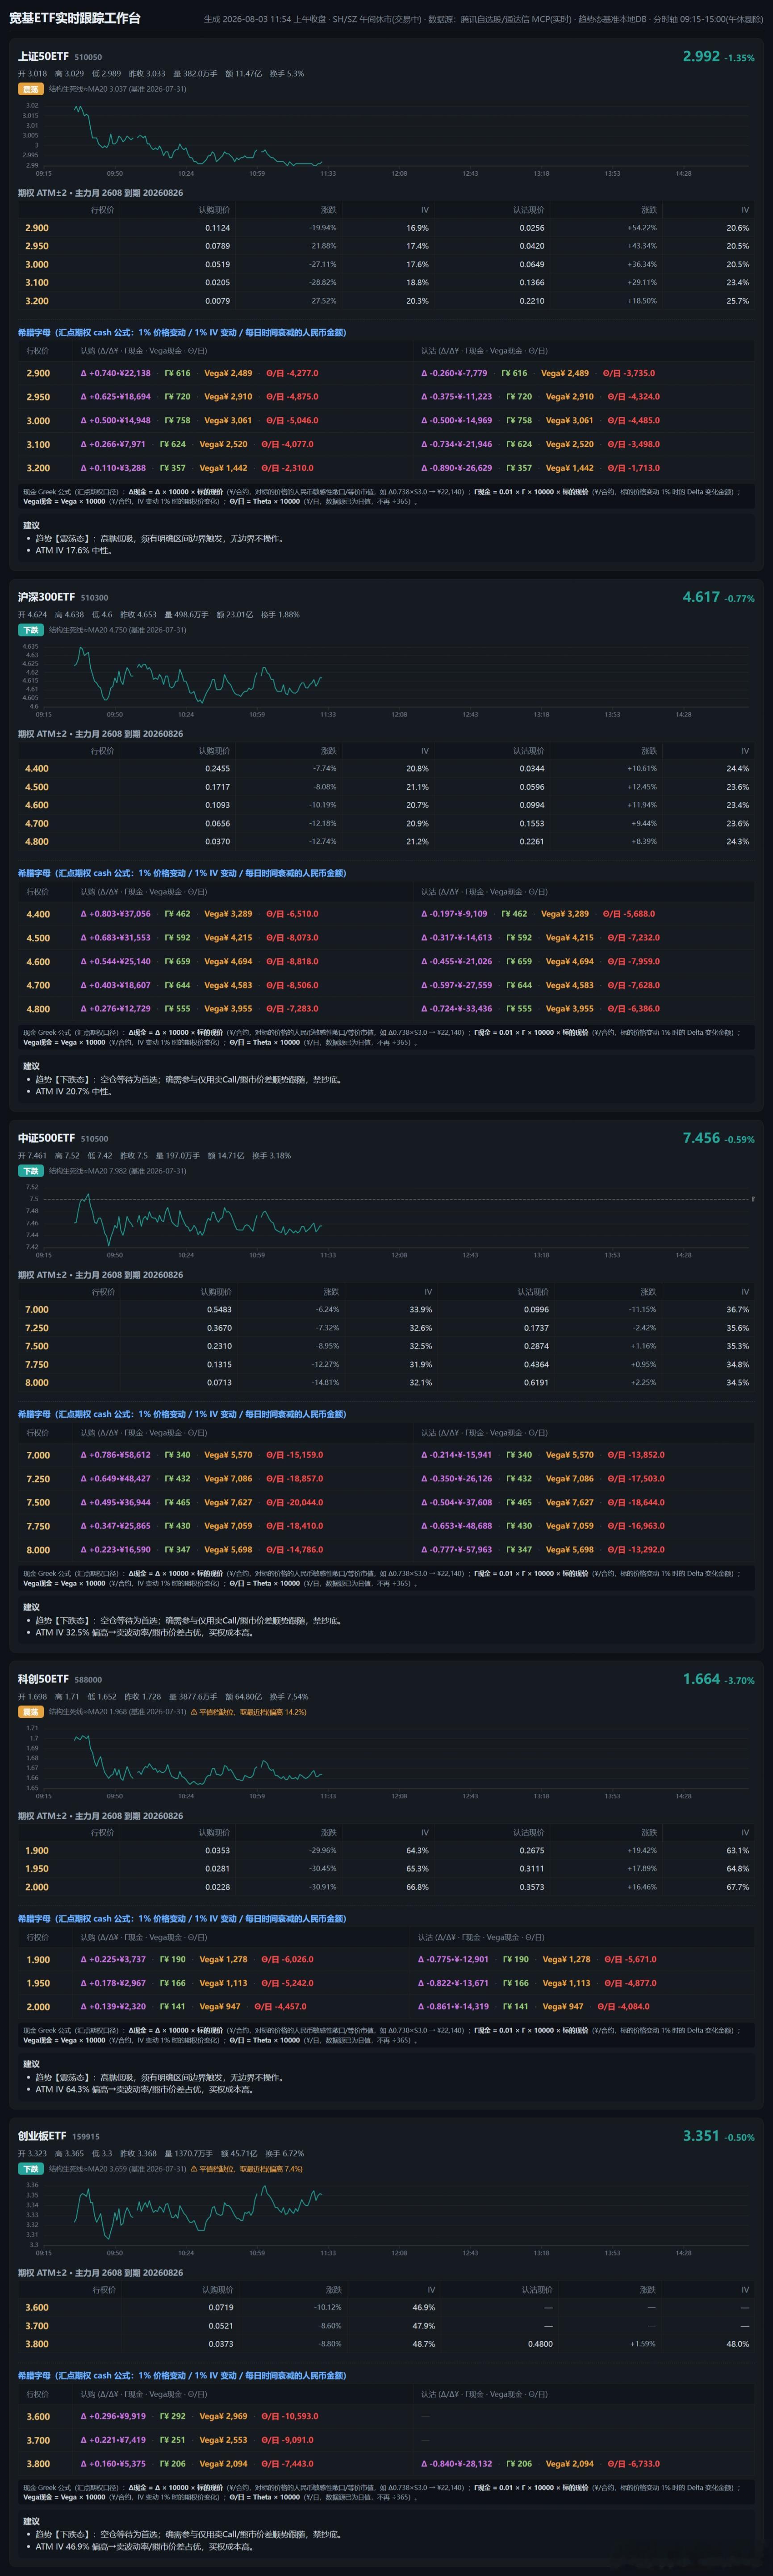
Task: Click the 行权价 column header in 上证50 option table
Action: pyautogui.click(x=103, y=210)
